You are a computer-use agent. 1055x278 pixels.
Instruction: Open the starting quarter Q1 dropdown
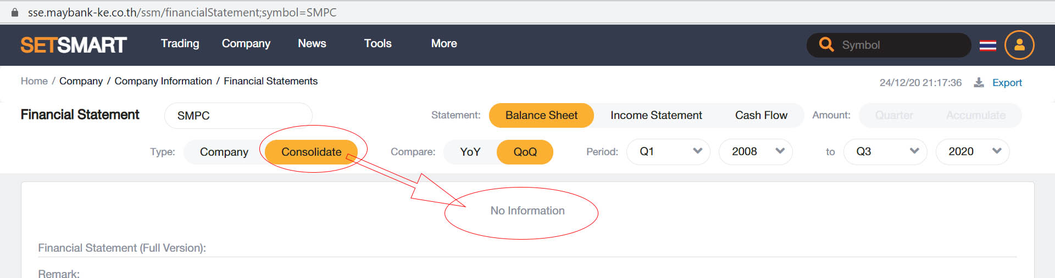(668, 151)
